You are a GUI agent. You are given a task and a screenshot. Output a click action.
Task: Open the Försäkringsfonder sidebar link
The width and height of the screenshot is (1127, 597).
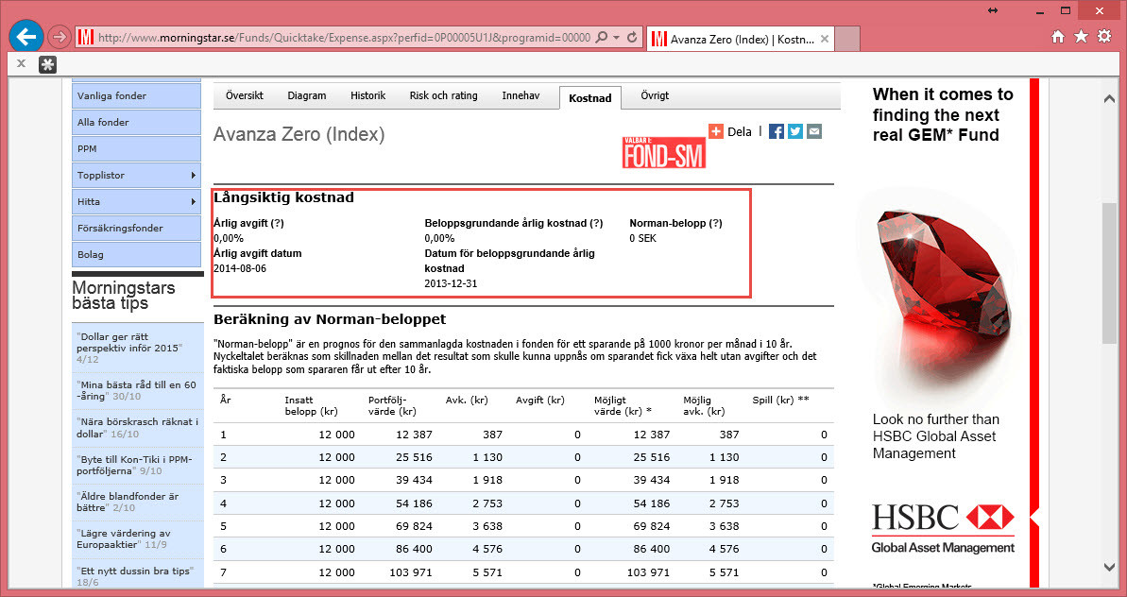(x=120, y=229)
